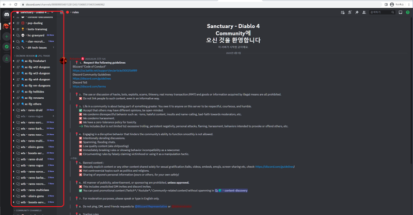413x215 pixels.
Task: Open the wts elixirs-gems forum
Action: coord(34,147)
